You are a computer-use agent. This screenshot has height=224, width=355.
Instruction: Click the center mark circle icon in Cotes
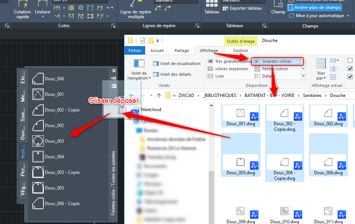[x=81, y=8]
